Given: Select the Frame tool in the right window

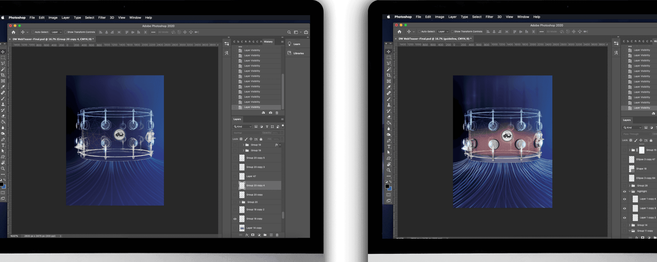Looking at the screenshot, I should pyautogui.click(x=389, y=81).
